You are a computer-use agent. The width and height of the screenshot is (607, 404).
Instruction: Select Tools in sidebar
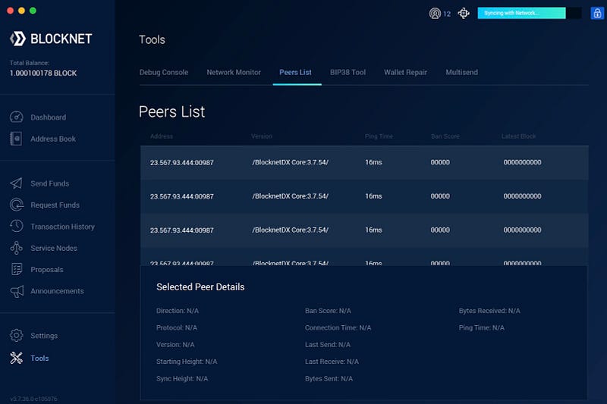(x=39, y=359)
